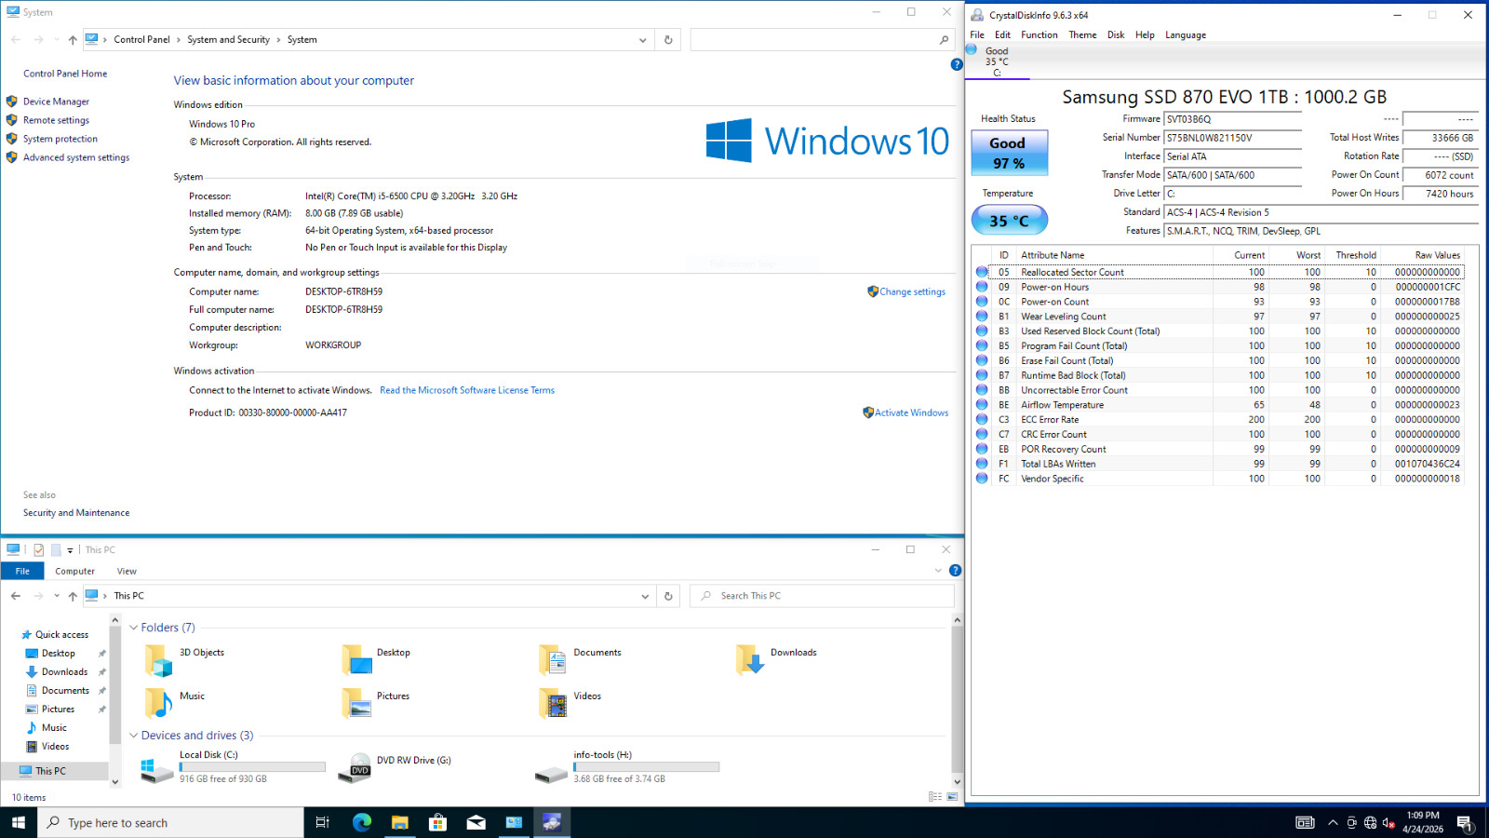Go up one level in Control Panel

(73, 40)
